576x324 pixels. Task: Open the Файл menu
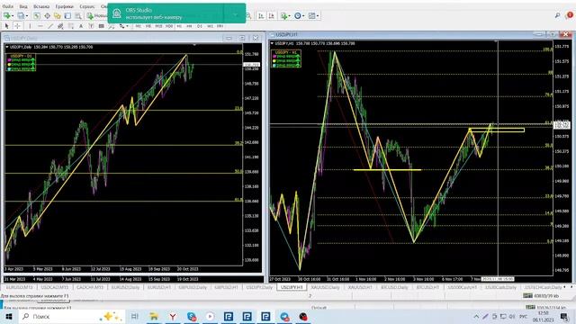pyautogui.click(x=8, y=6)
